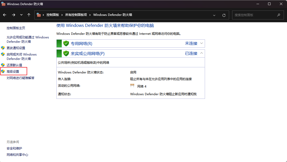The image size is (287, 162).
Task: Click the search magnifier icon
Action: click(279, 15)
